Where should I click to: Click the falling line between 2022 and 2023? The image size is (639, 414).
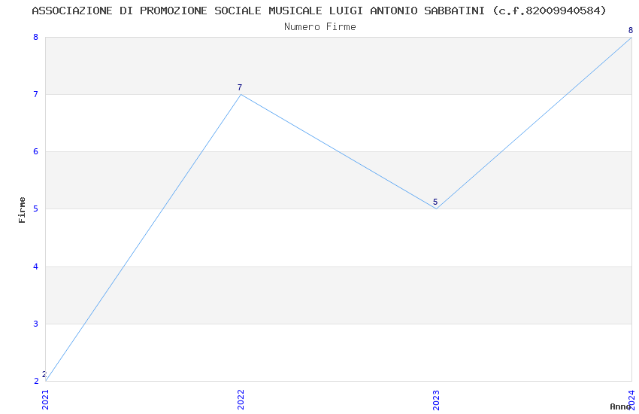pyautogui.click(x=338, y=152)
